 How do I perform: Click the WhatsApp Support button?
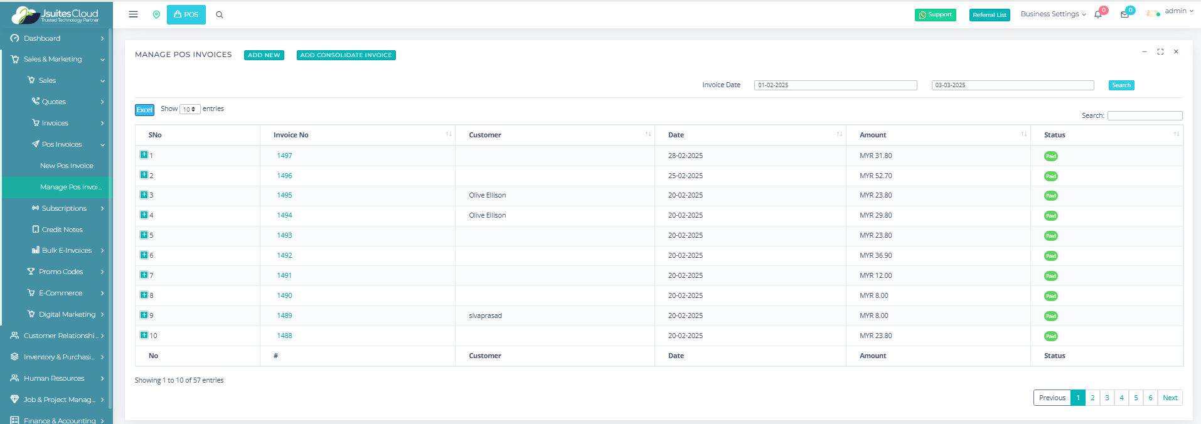coord(935,15)
